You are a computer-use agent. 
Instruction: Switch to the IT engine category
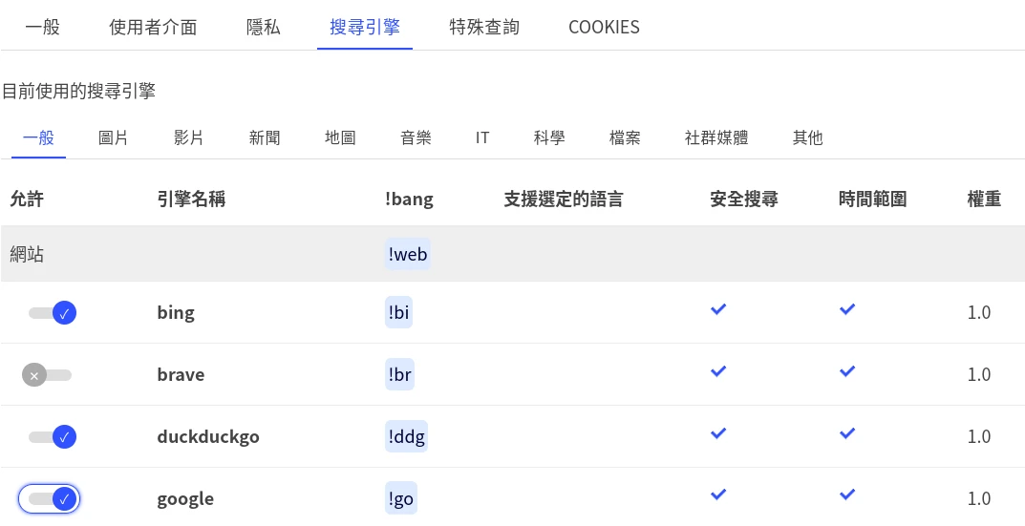[482, 137]
